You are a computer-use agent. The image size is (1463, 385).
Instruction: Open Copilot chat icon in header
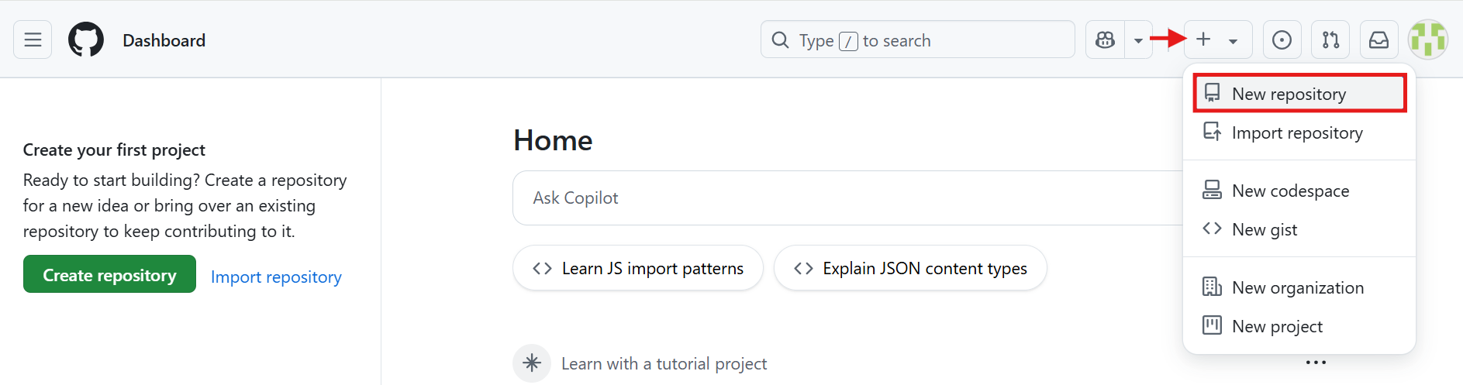coord(1105,40)
